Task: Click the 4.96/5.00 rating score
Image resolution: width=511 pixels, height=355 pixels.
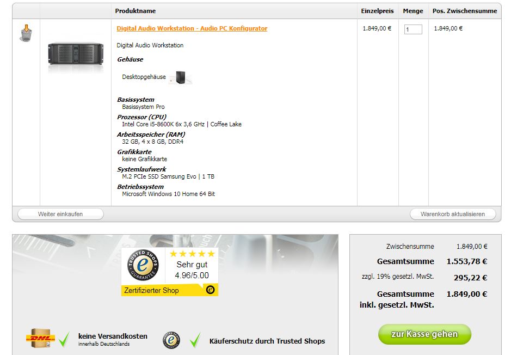Action: click(192, 276)
